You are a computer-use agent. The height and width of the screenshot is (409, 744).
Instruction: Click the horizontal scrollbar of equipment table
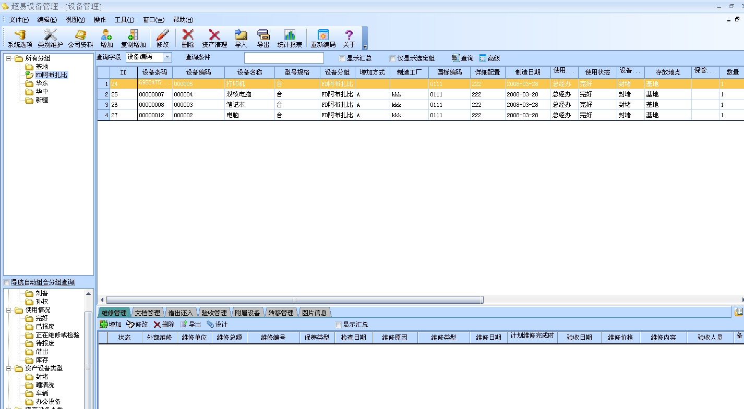pos(294,300)
